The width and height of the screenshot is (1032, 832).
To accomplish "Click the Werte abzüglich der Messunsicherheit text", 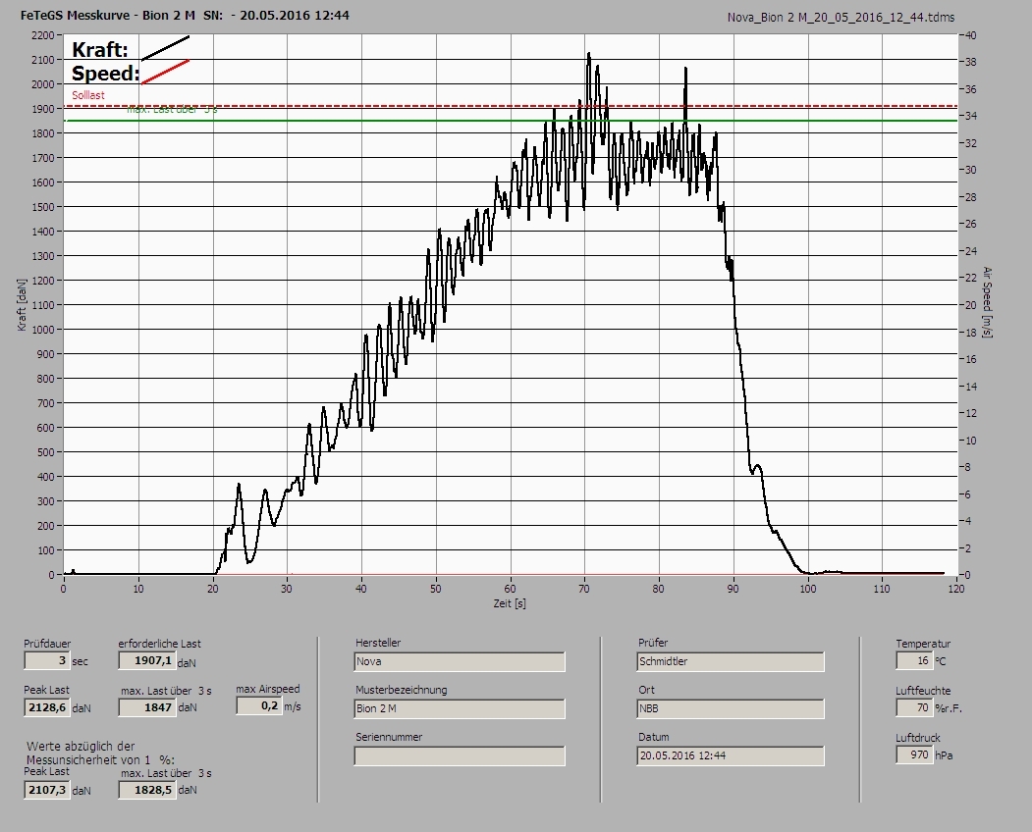I will click(101, 754).
